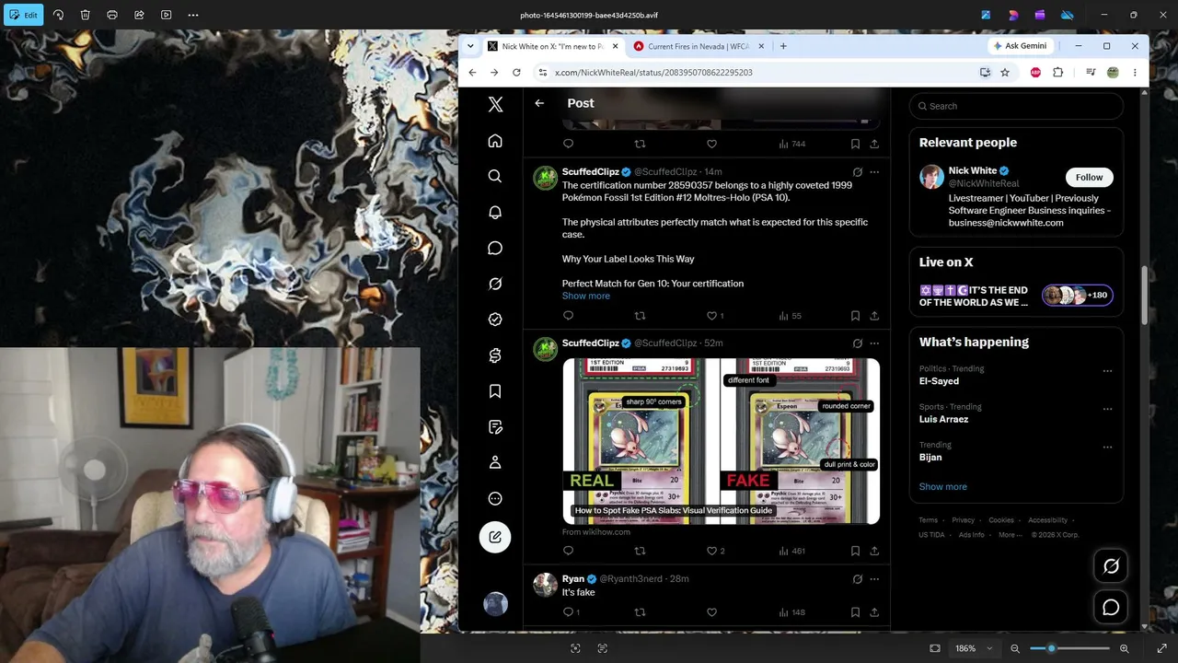Image resolution: width=1178 pixels, height=663 pixels.
Task: Go back from Post view arrow
Action: pos(539,103)
